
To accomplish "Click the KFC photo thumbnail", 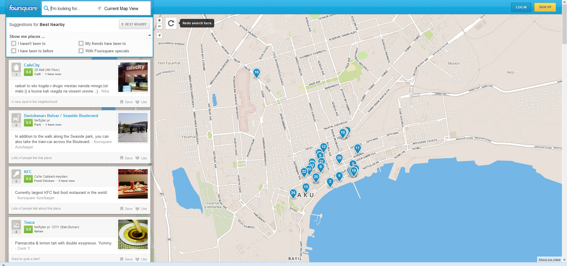I will [x=133, y=184].
